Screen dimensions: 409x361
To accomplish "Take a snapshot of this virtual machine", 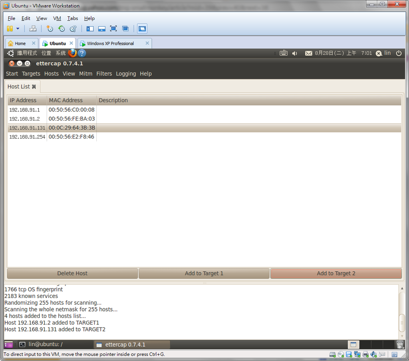I will [x=49, y=29].
